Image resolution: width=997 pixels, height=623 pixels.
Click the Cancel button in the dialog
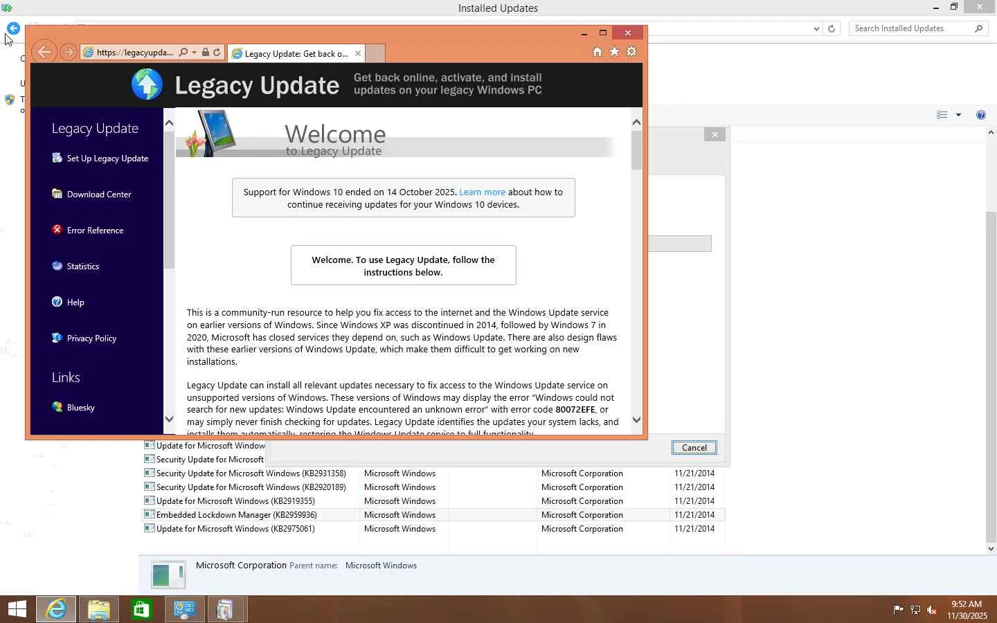click(694, 448)
